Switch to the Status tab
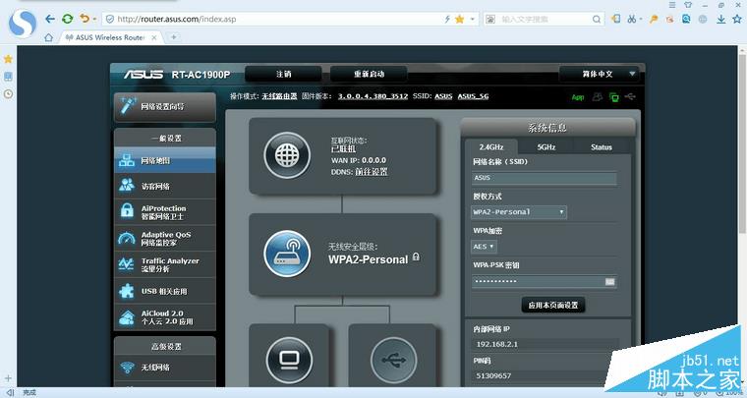747x398 pixels. coord(602,147)
